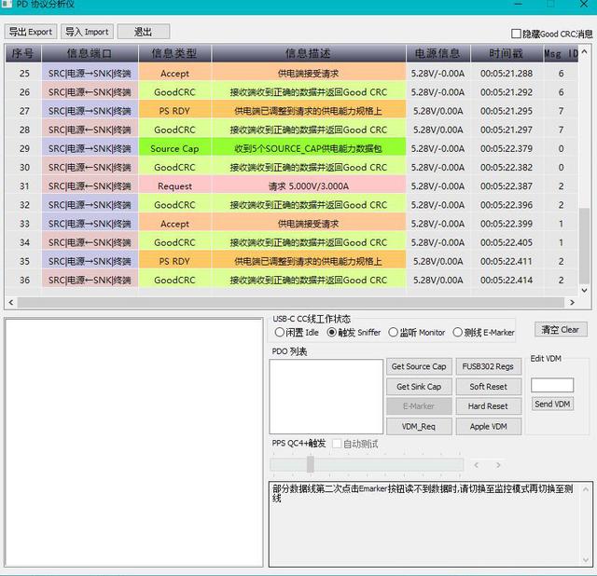Select row 33 Accept cell
The image size is (597, 576).
pyautogui.click(x=174, y=224)
